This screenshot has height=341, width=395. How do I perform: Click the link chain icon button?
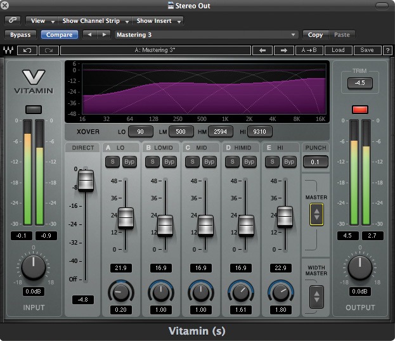13,20
